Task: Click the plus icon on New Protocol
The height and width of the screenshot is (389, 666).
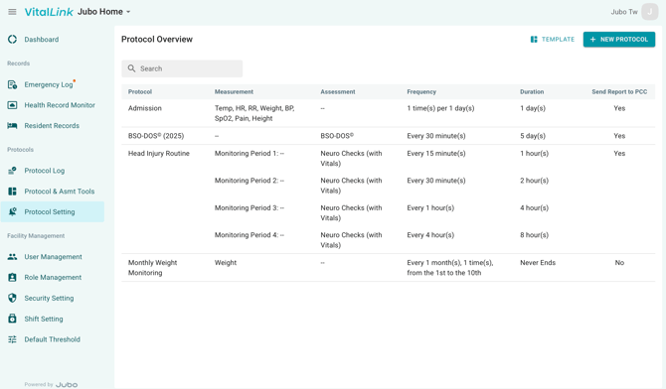Action: coord(593,40)
